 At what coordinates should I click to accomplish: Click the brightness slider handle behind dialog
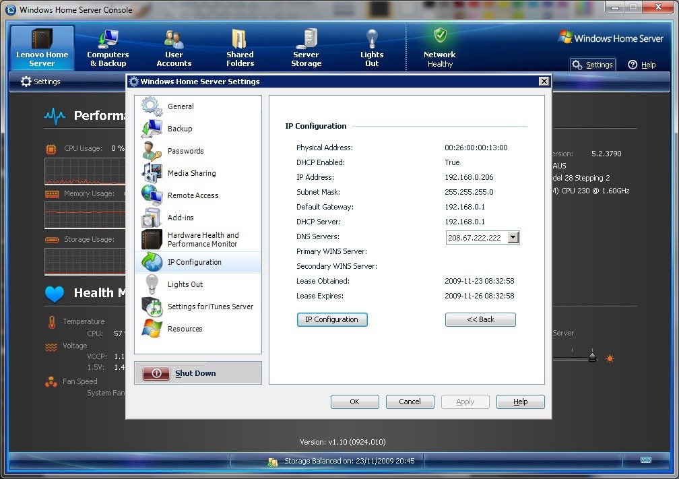[592, 357]
